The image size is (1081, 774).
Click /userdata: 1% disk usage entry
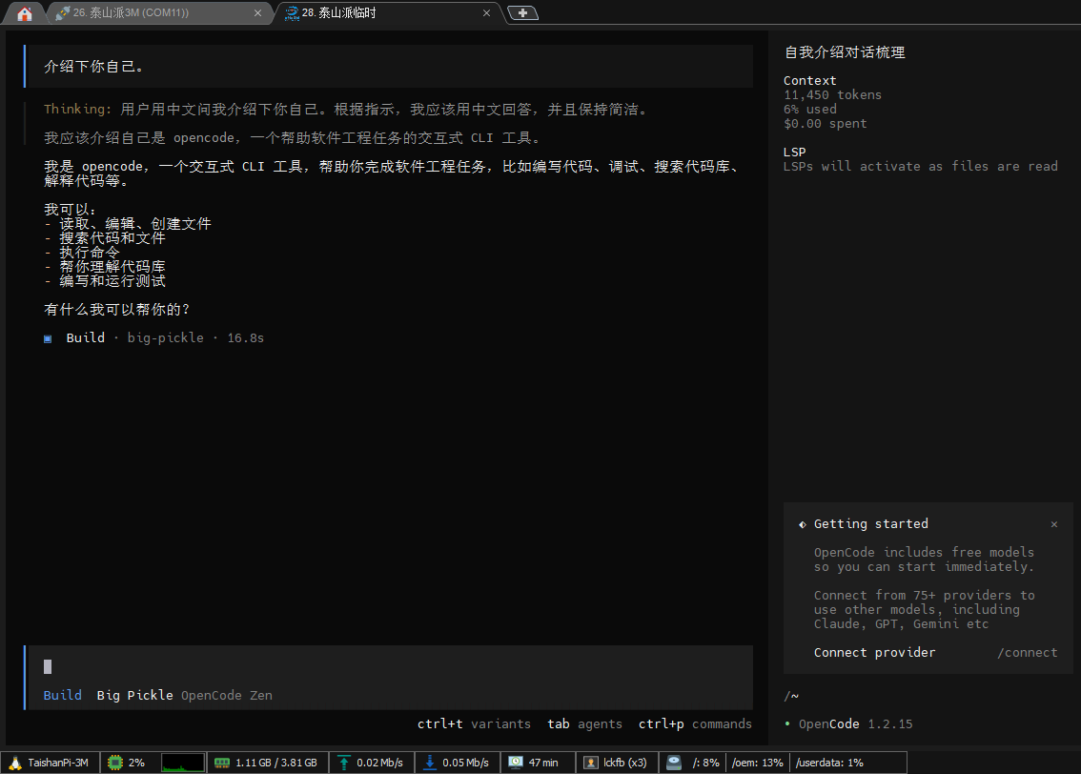point(829,763)
